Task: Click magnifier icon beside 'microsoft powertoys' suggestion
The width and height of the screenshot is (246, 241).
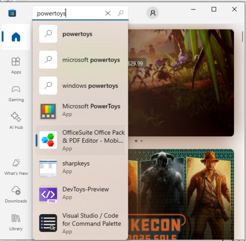Action: (x=48, y=60)
